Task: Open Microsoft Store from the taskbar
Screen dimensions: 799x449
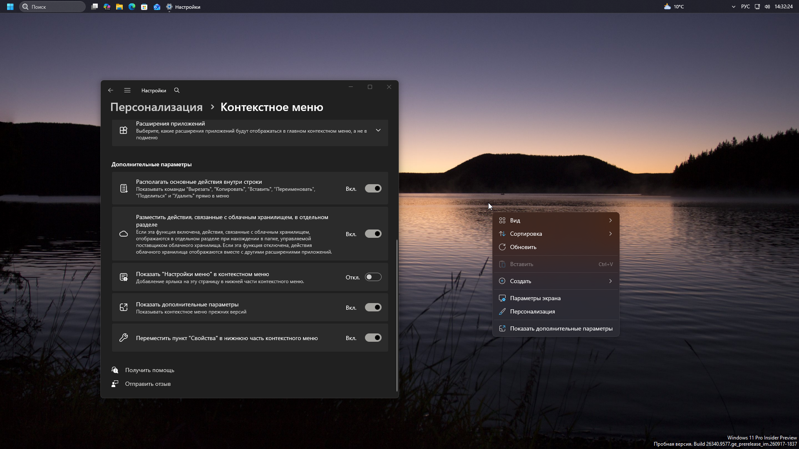Action: coord(144,7)
